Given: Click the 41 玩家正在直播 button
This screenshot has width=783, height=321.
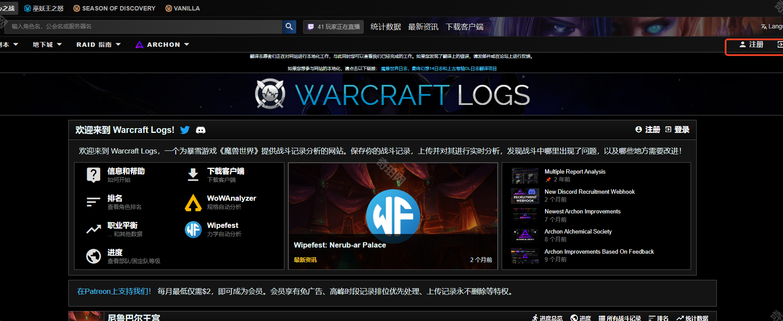Looking at the screenshot, I should (x=334, y=27).
